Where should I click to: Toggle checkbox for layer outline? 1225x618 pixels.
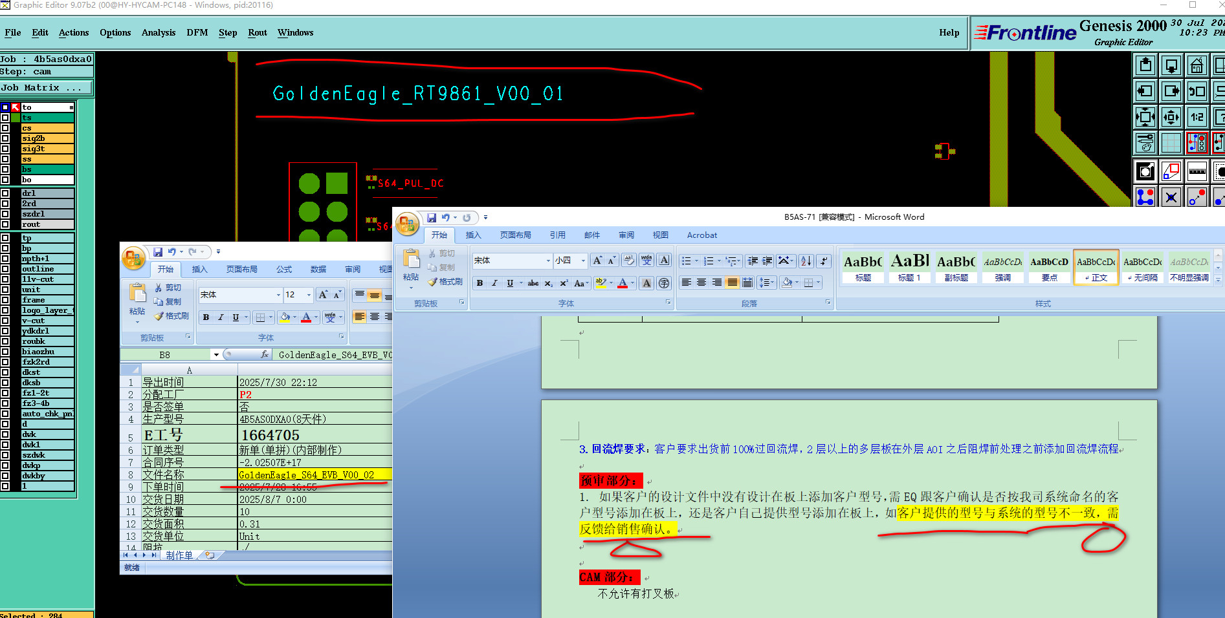click(5, 269)
